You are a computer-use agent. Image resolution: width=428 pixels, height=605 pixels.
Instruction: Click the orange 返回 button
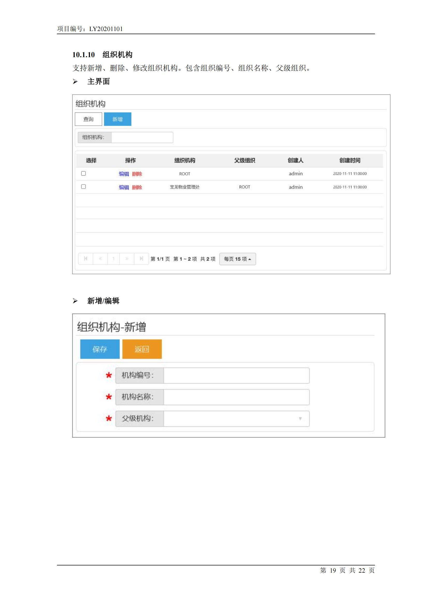(142, 349)
